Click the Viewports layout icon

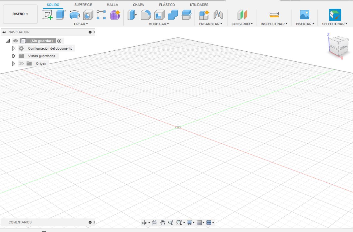point(209,223)
